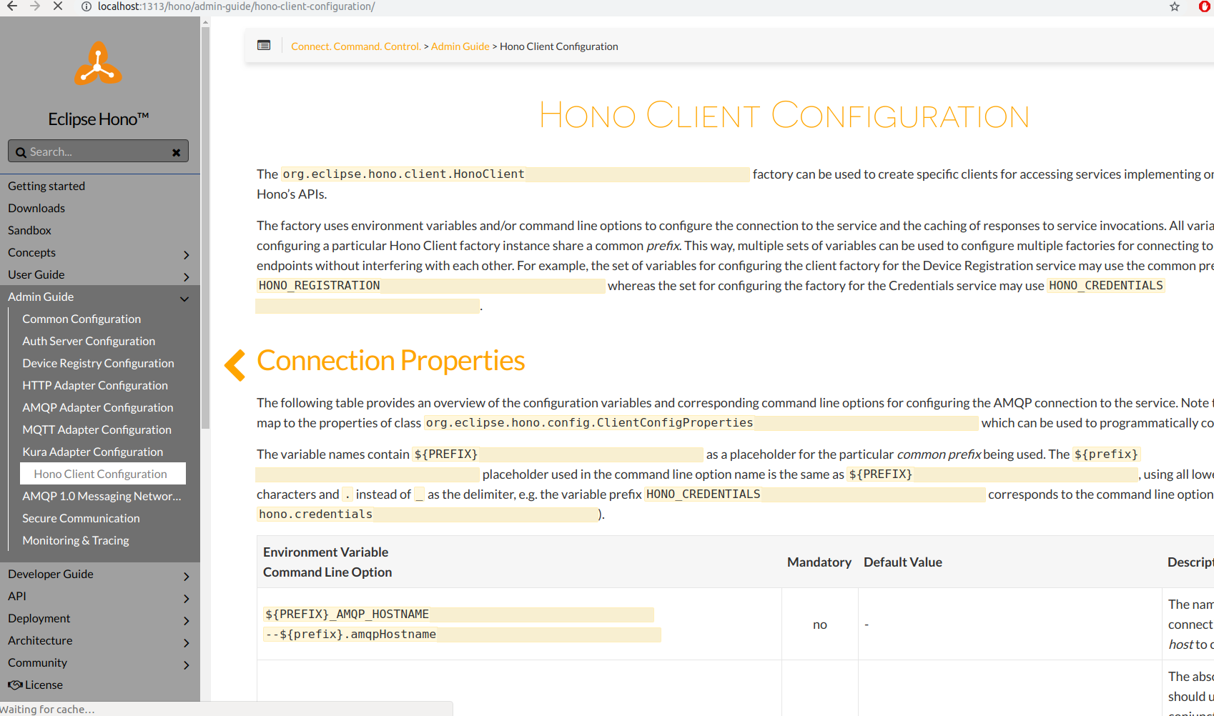
Task: Collapse the Admin Guide section
Action: [x=184, y=299]
